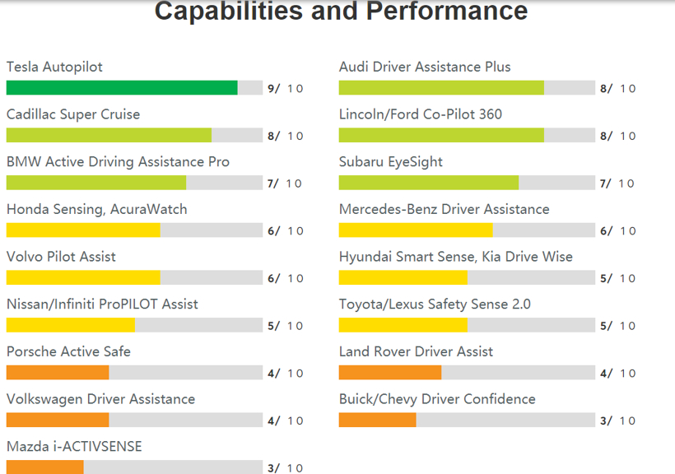Select Audi Driver Assistance Plus label
This screenshot has width=675, height=474.
[425, 67]
